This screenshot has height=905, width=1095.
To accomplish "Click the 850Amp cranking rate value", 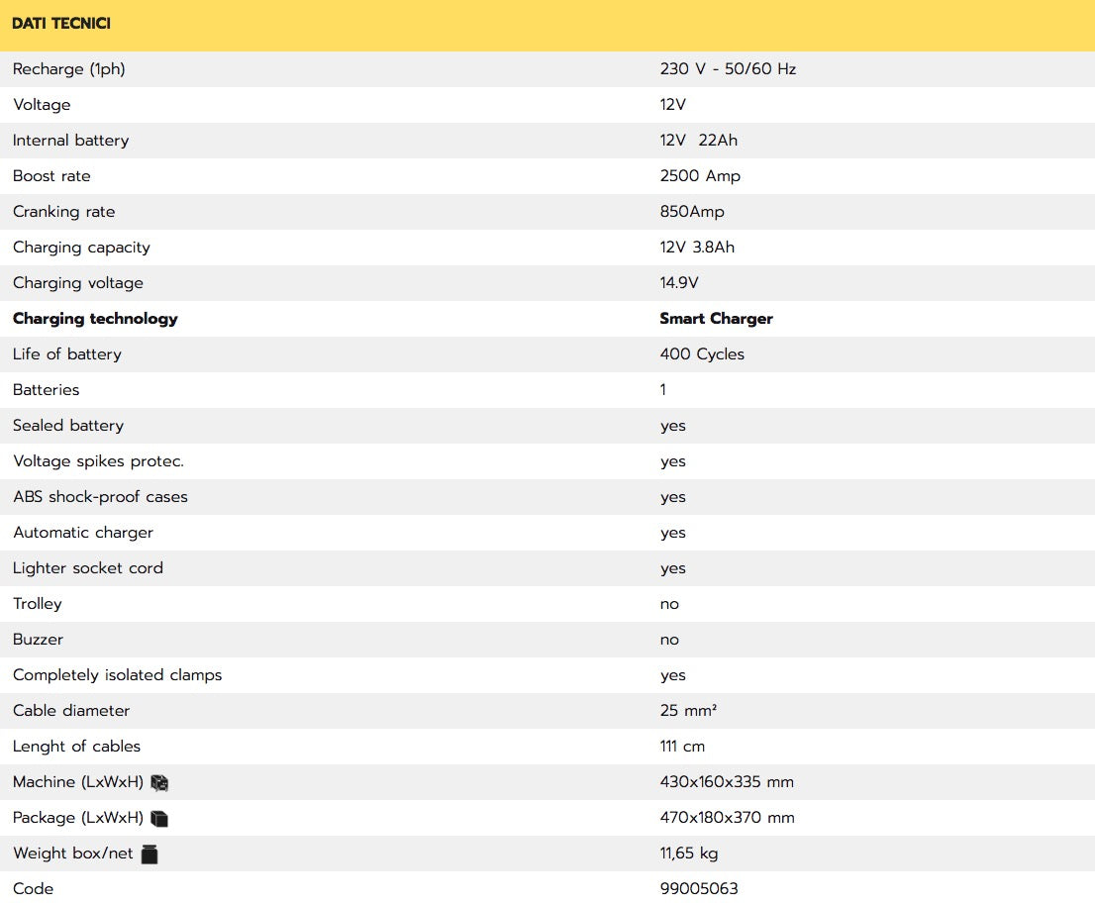I will point(692,212).
